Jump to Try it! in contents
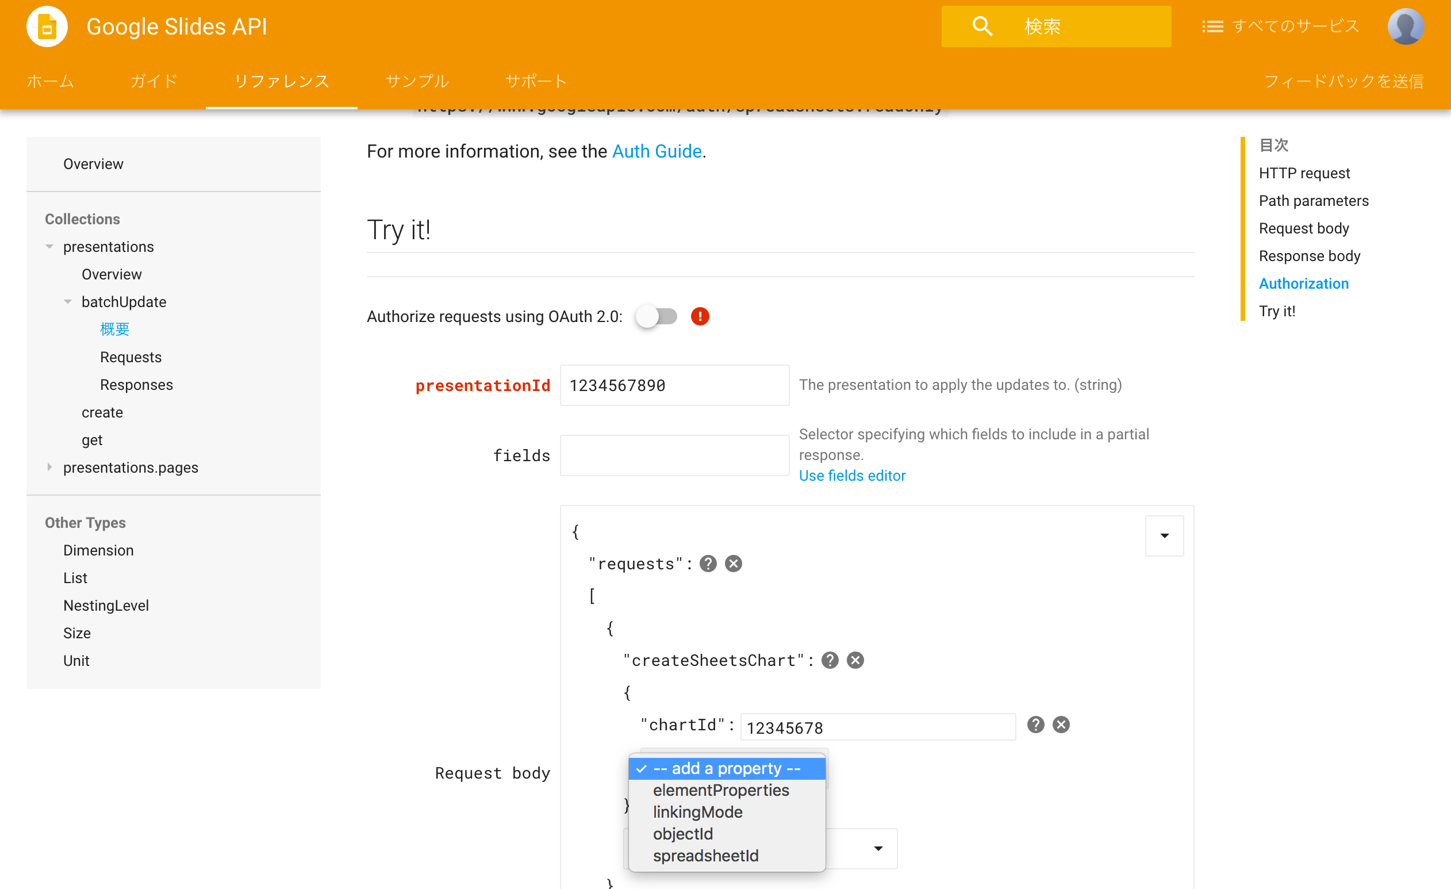Screen dimensions: 1451x889 pos(1277,311)
